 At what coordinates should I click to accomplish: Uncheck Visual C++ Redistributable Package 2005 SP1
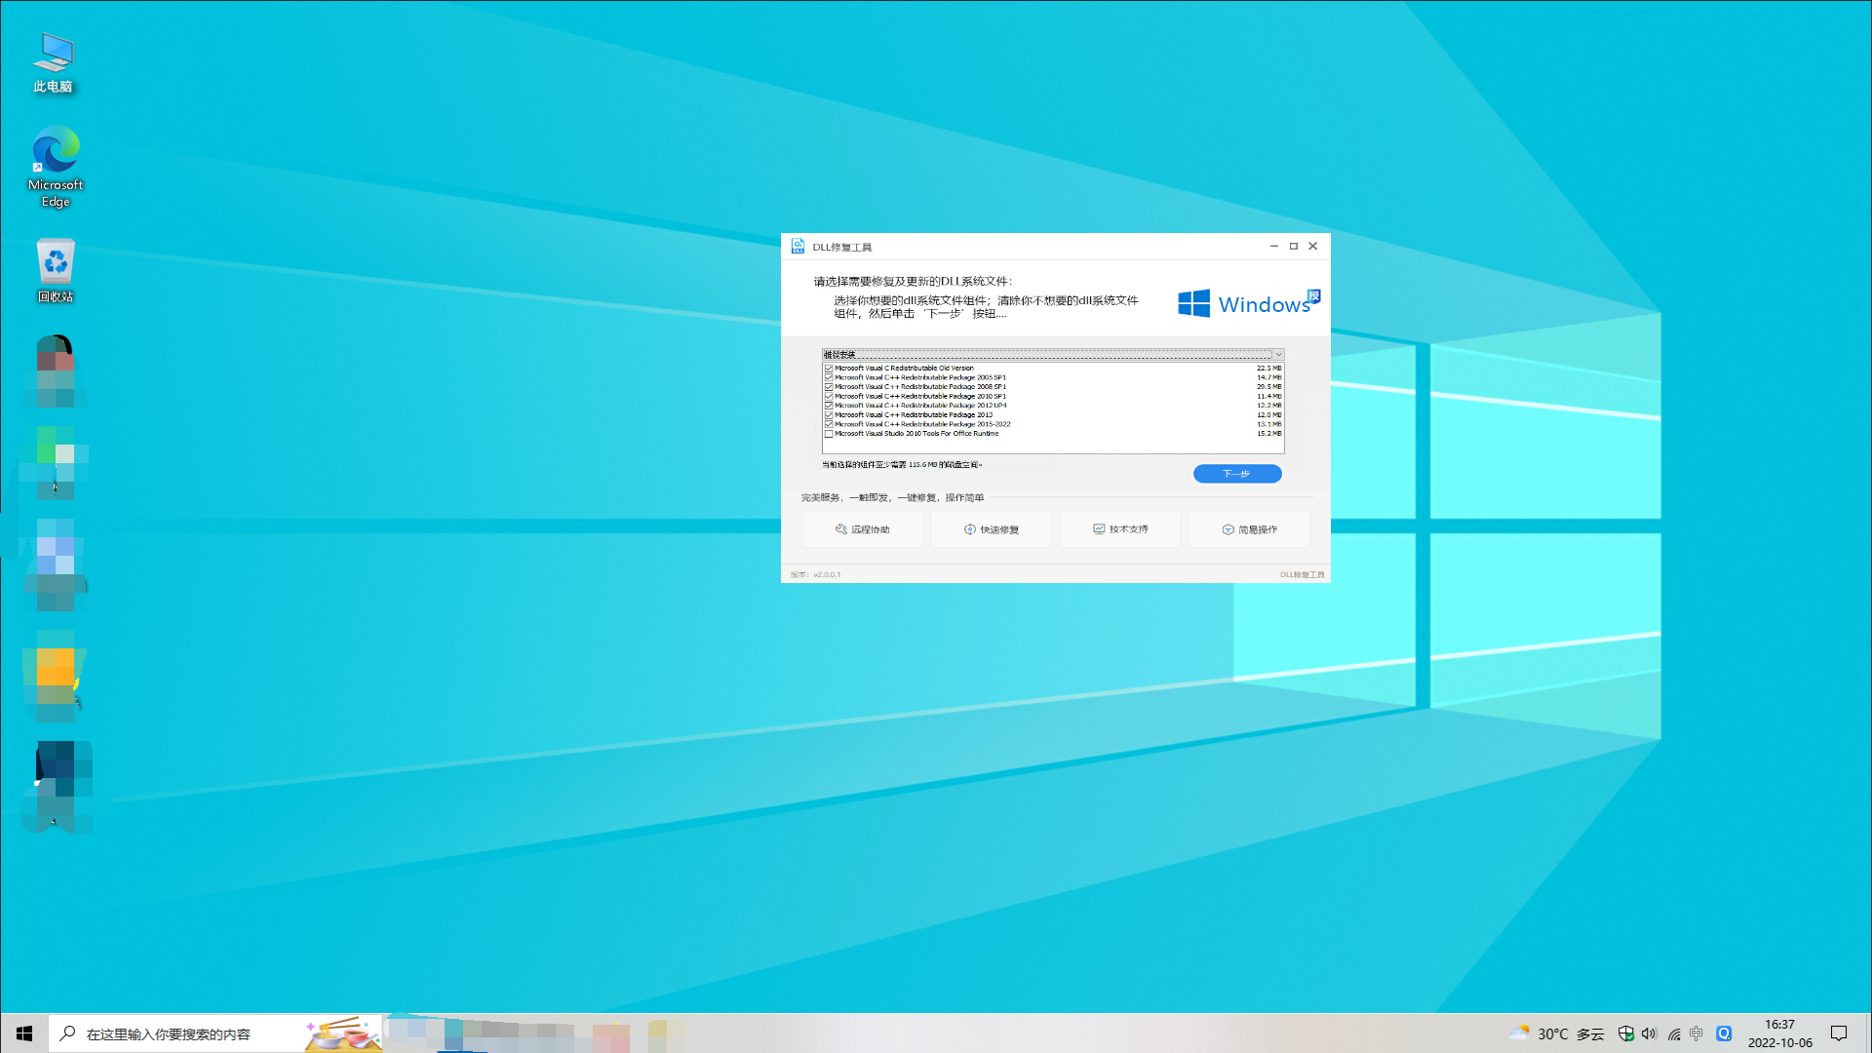point(829,378)
